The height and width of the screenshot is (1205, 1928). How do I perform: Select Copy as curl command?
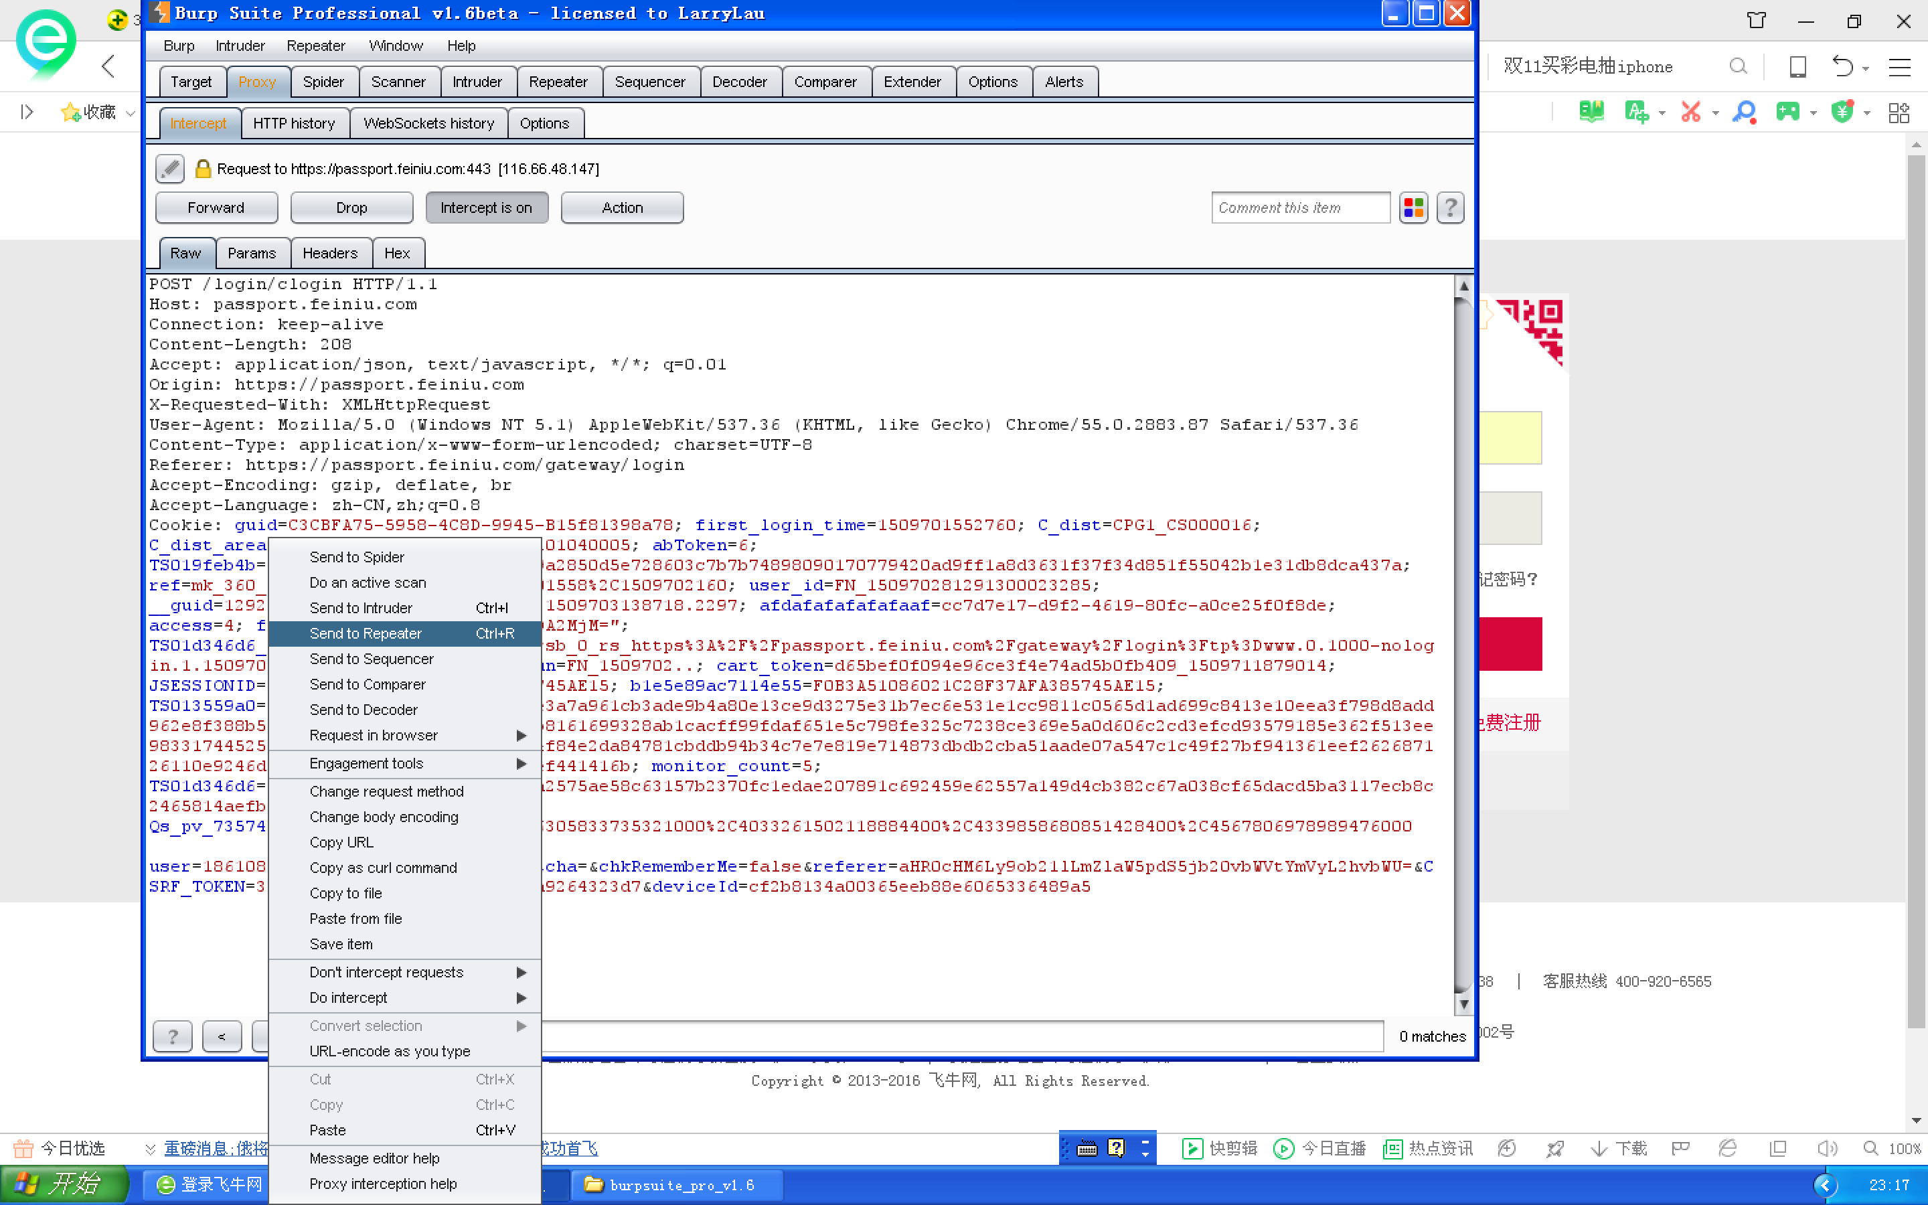[405, 868]
